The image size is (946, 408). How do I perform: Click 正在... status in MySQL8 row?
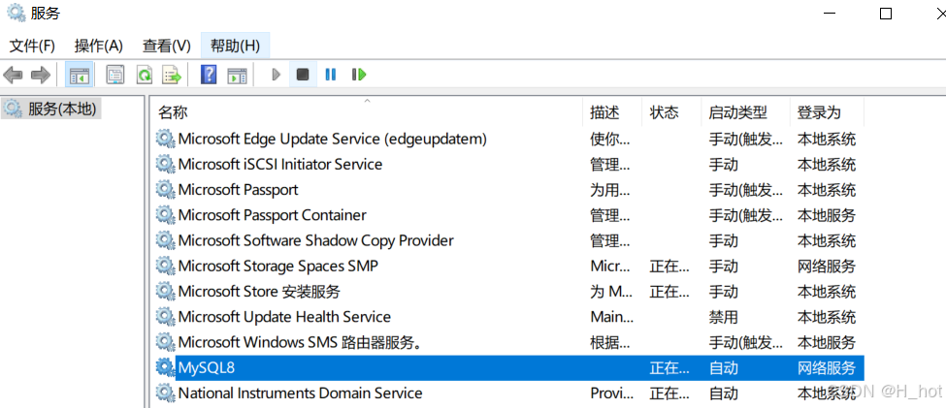pos(669,367)
